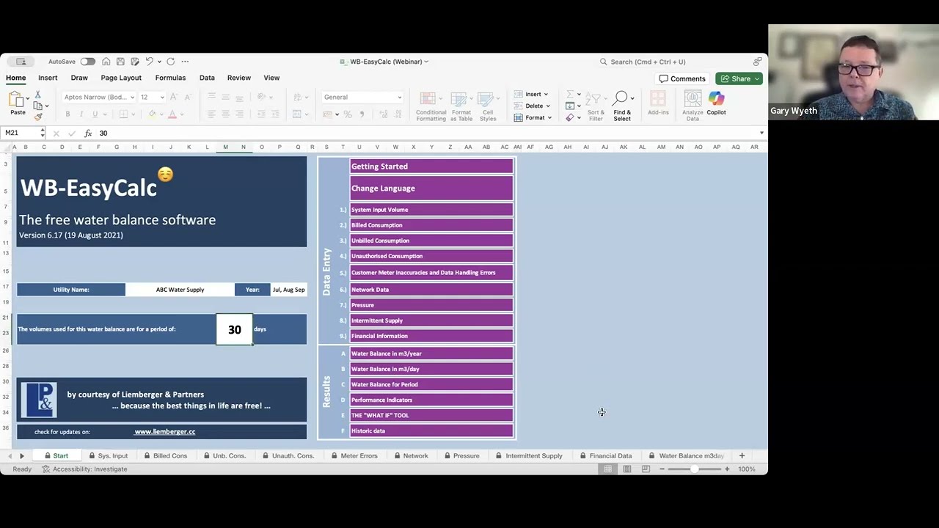Viewport: 939px width, 528px height.
Task: Click the Comments button
Action: click(x=682, y=78)
